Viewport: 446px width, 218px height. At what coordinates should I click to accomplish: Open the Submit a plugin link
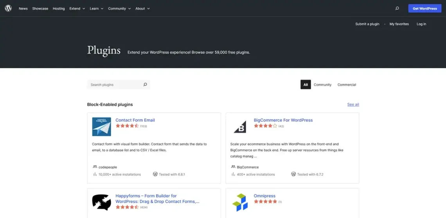point(367,24)
